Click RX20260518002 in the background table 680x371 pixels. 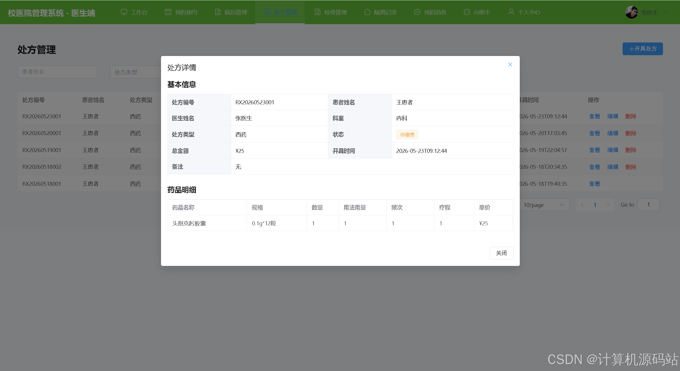click(42, 167)
